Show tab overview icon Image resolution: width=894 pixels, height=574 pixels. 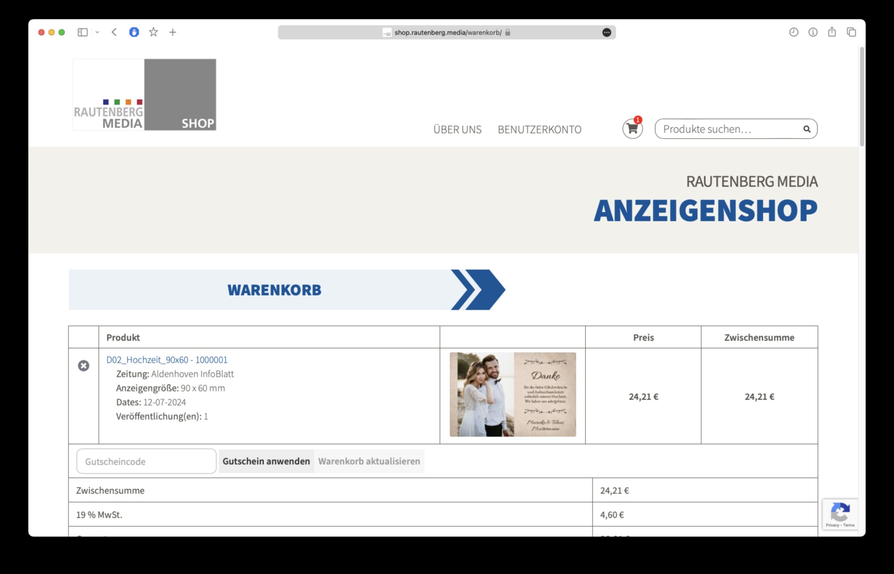[x=851, y=32]
